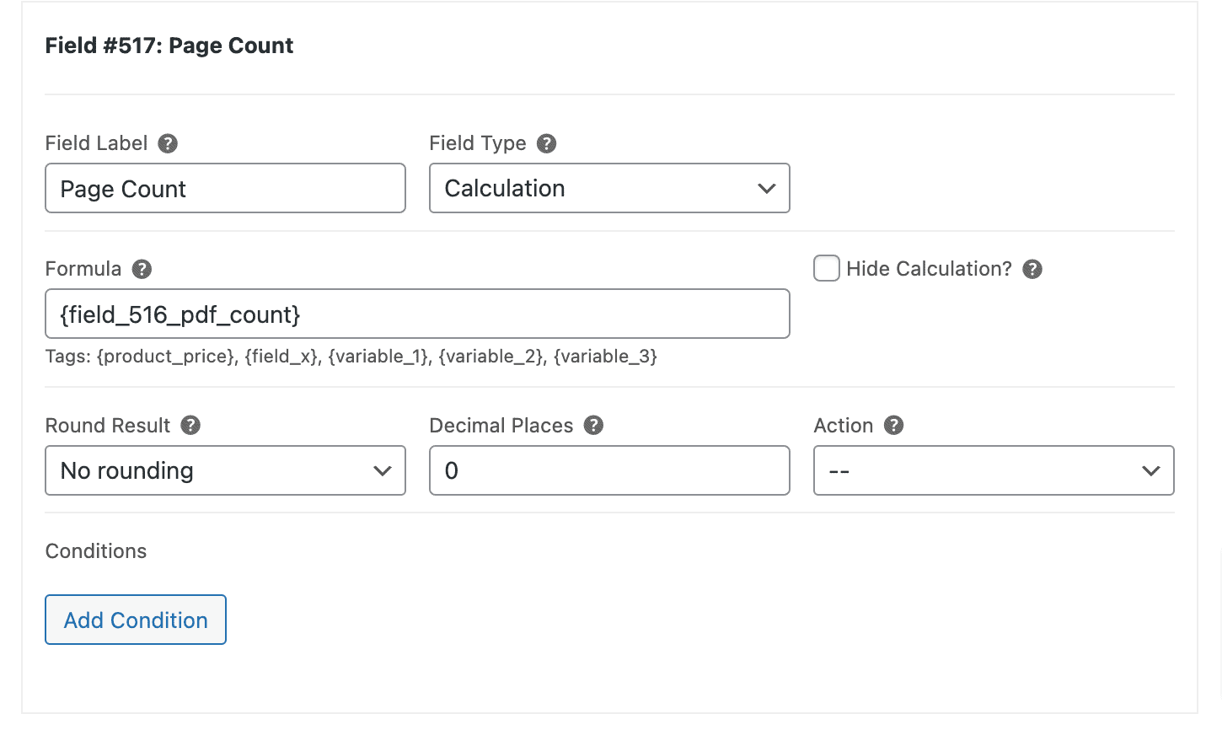
Task: Show the help tooltip for Formula
Action: 142,269
